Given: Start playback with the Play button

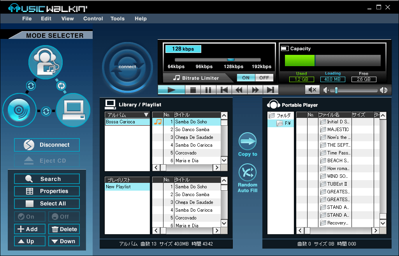Looking at the screenshot, I should tap(171, 90).
